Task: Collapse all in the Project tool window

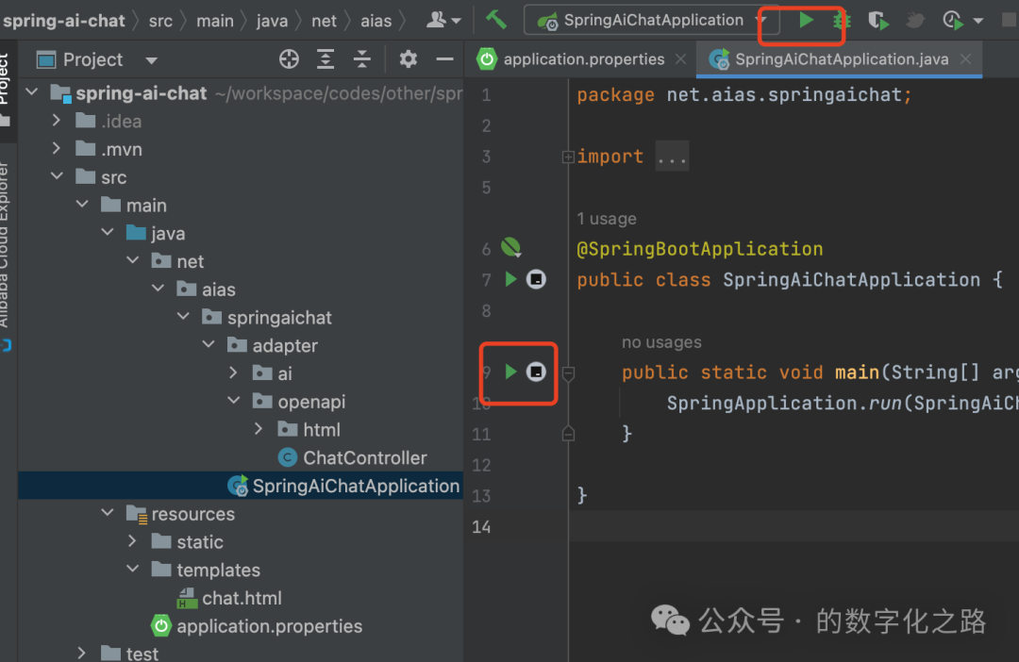Action: click(x=362, y=59)
